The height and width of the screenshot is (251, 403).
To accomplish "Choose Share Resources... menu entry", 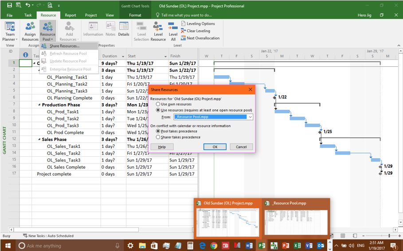I will 69,46.
